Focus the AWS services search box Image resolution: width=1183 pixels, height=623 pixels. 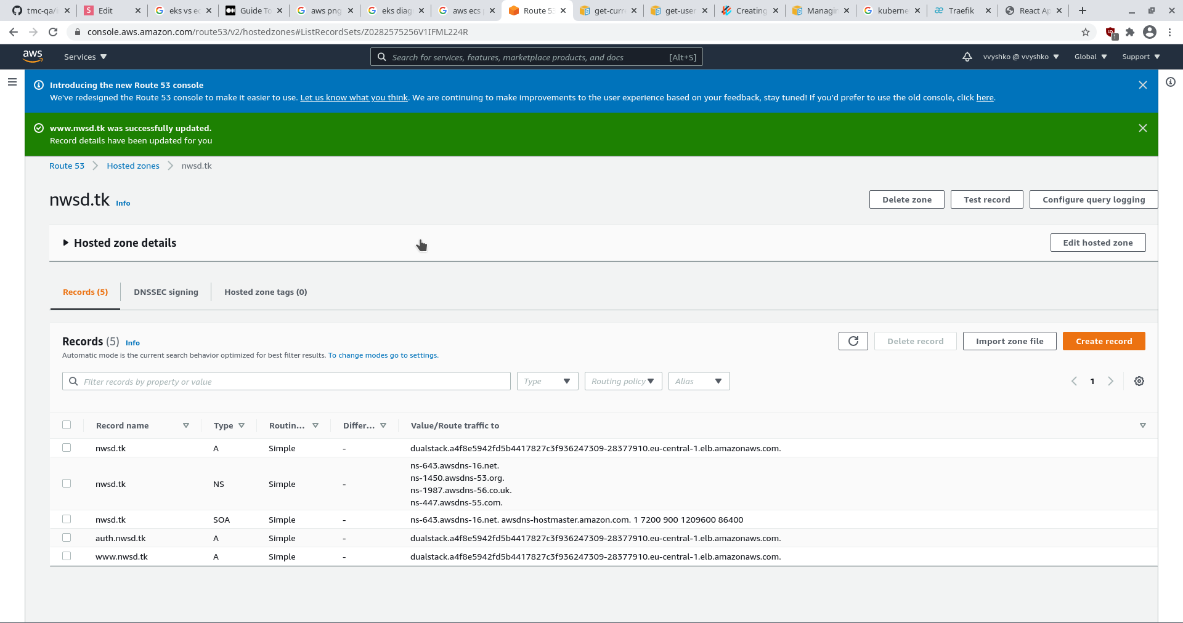pos(536,57)
